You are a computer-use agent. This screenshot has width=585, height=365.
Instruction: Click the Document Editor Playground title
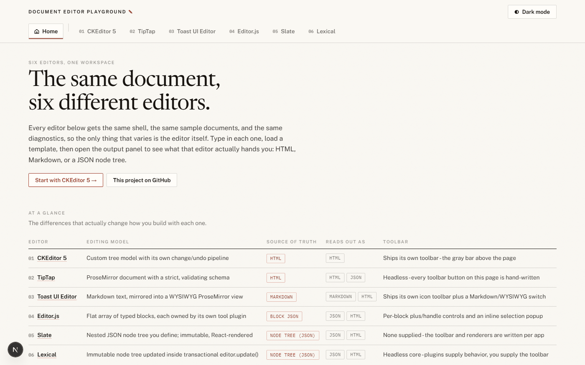click(77, 12)
